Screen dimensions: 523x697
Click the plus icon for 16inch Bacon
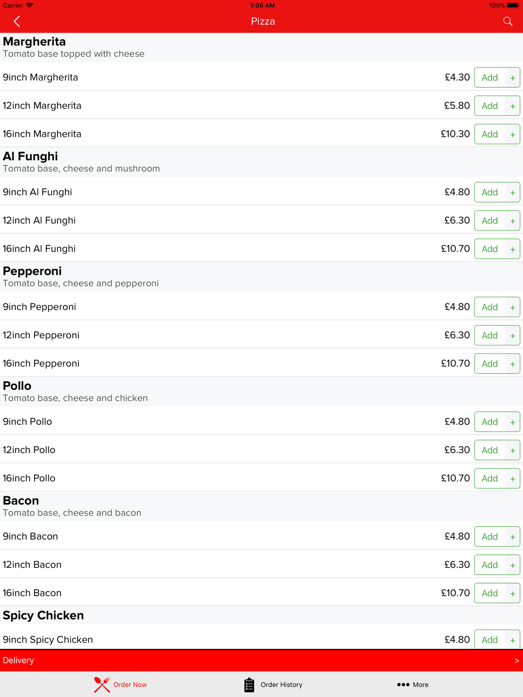point(513,594)
